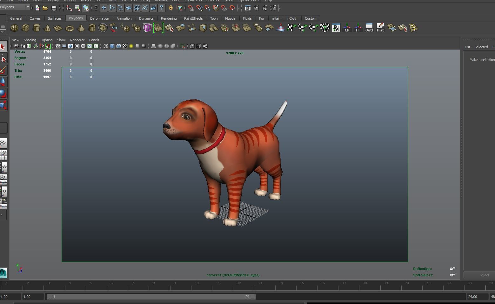Click the purple cube shelf icon
Screen dimensions: 495x304
coord(147,28)
